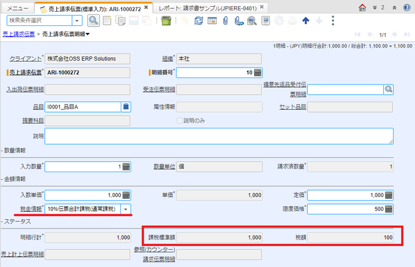Image resolution: width=415 pixels, height=267 pixels.
Task: Toggle the 説明のみ checkbox
Action: pos(180,121)
